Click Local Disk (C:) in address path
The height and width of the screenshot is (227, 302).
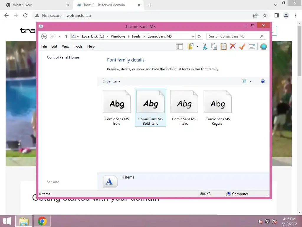93,36
